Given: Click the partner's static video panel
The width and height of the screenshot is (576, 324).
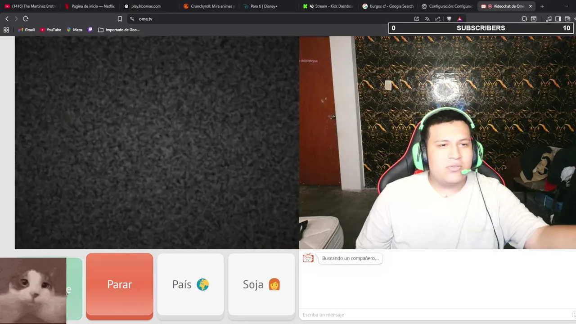Looking at the screenshot, I should tap(157, 143).
